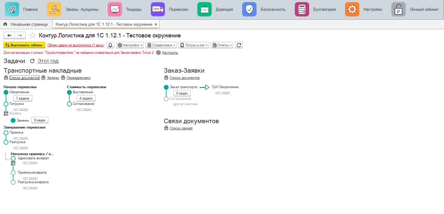Expand the Отчеты dropdown
444x214 pixels.
(x=222, y=45)
